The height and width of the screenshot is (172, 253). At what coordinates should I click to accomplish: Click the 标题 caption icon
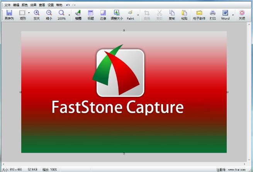(91, 15)
